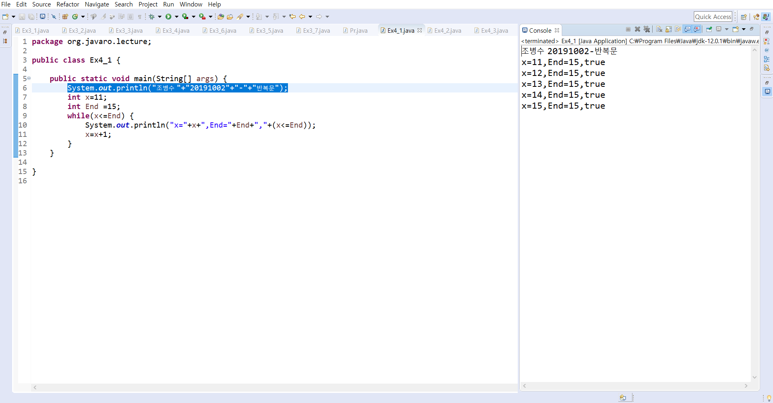Click the Search flashlight icon

(x=240, y=17)
